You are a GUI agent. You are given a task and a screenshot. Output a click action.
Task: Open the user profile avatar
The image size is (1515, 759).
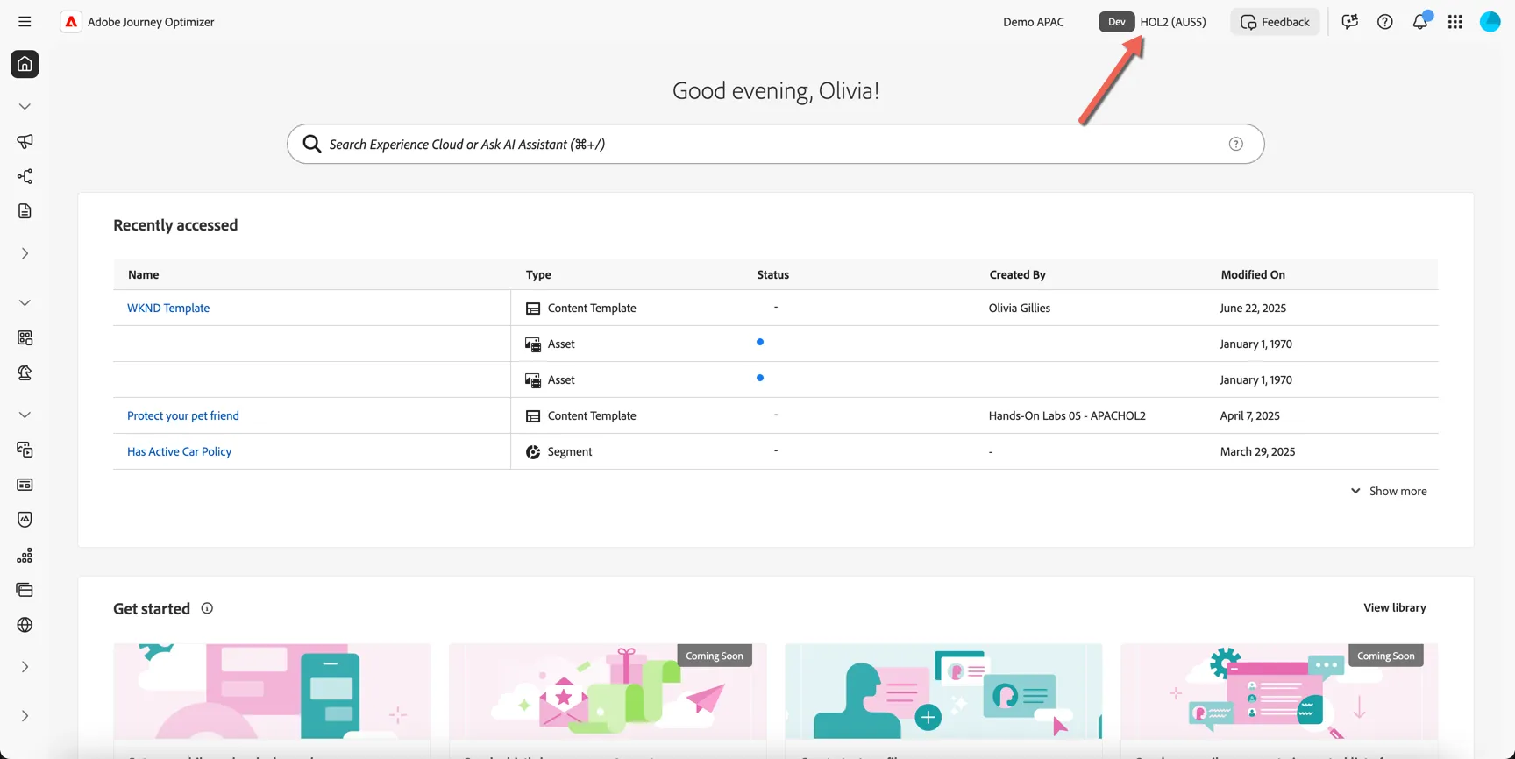click(1490, 22)
